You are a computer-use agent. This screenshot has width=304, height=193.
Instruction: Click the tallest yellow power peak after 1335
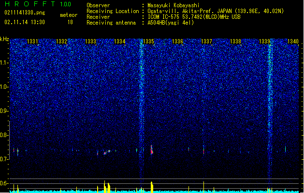pyautogui.click(x=152, y=187)
